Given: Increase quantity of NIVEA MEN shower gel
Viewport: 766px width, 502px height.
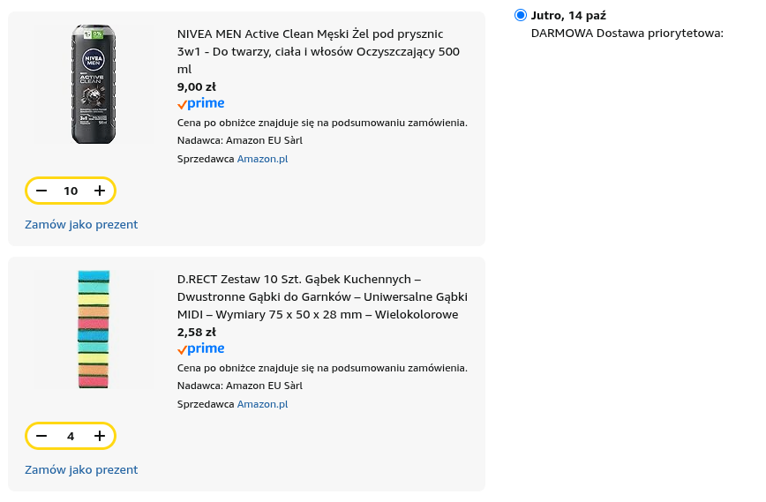Looking at the screenshot, I should point(100,191).
